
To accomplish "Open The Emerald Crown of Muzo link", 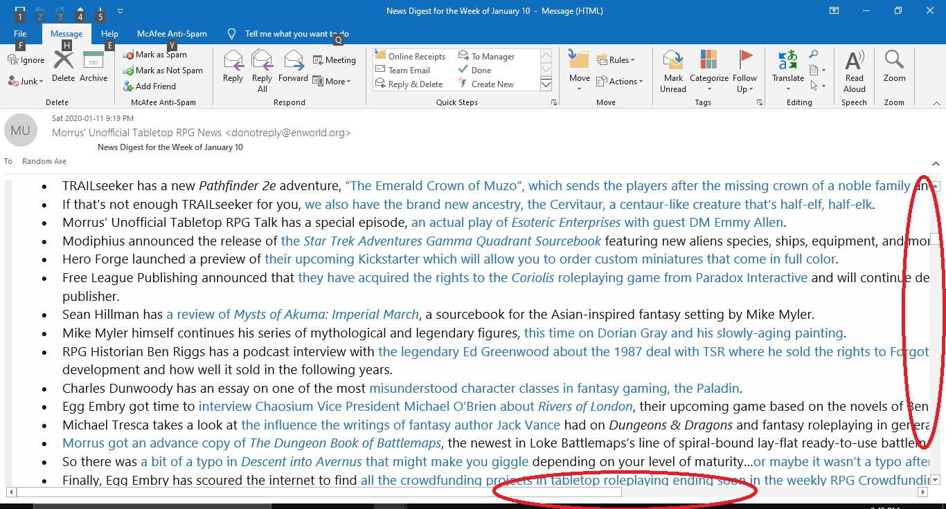I will click(627, 186).
